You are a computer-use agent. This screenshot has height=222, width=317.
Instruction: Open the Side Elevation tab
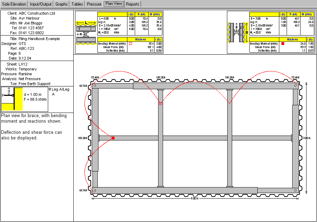point(14,4)
